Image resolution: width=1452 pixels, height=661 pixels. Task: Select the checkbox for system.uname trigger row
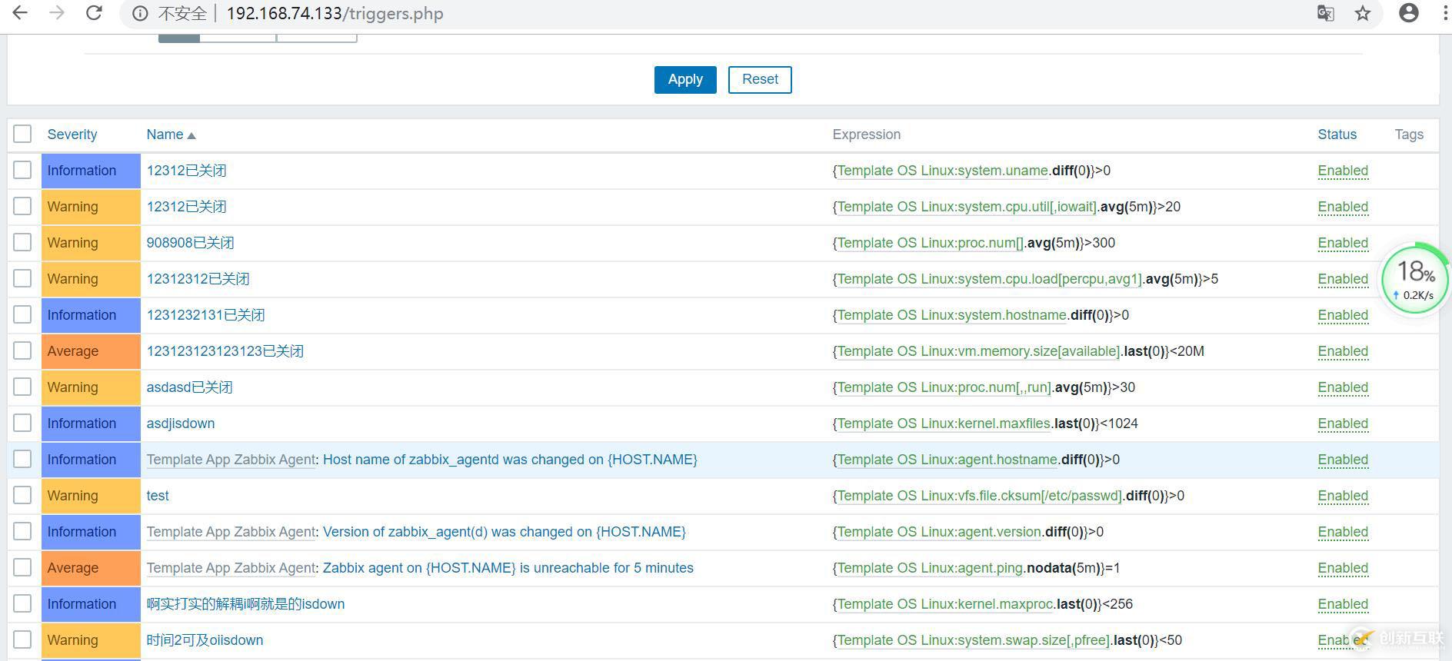click(x=22, y=170)
